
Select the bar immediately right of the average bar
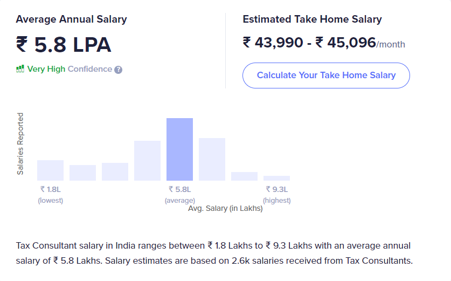(x=212, y=159)
